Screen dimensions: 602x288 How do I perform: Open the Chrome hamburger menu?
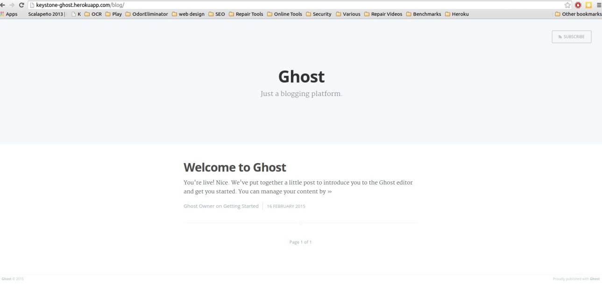point(599,5)
